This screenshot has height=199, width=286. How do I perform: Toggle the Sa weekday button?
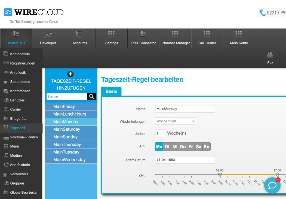point(198,147)
